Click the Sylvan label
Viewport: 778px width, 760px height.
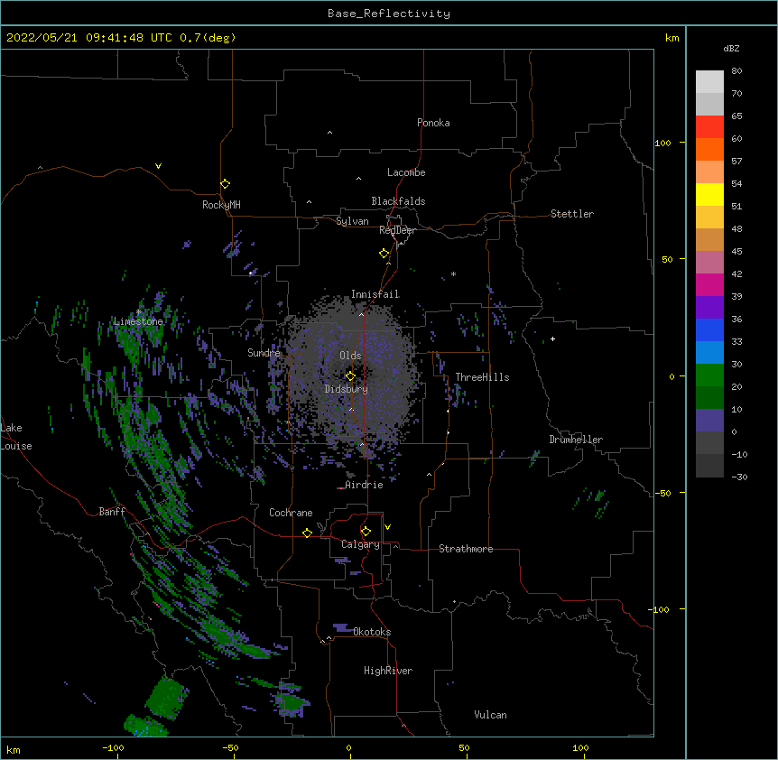pos(352,221)
